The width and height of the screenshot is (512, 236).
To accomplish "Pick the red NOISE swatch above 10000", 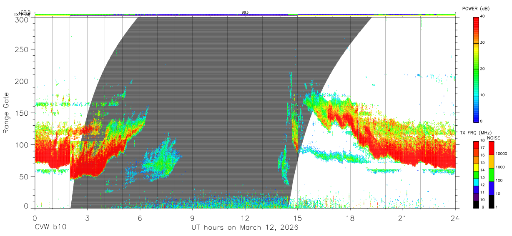I will click(491, 148).
